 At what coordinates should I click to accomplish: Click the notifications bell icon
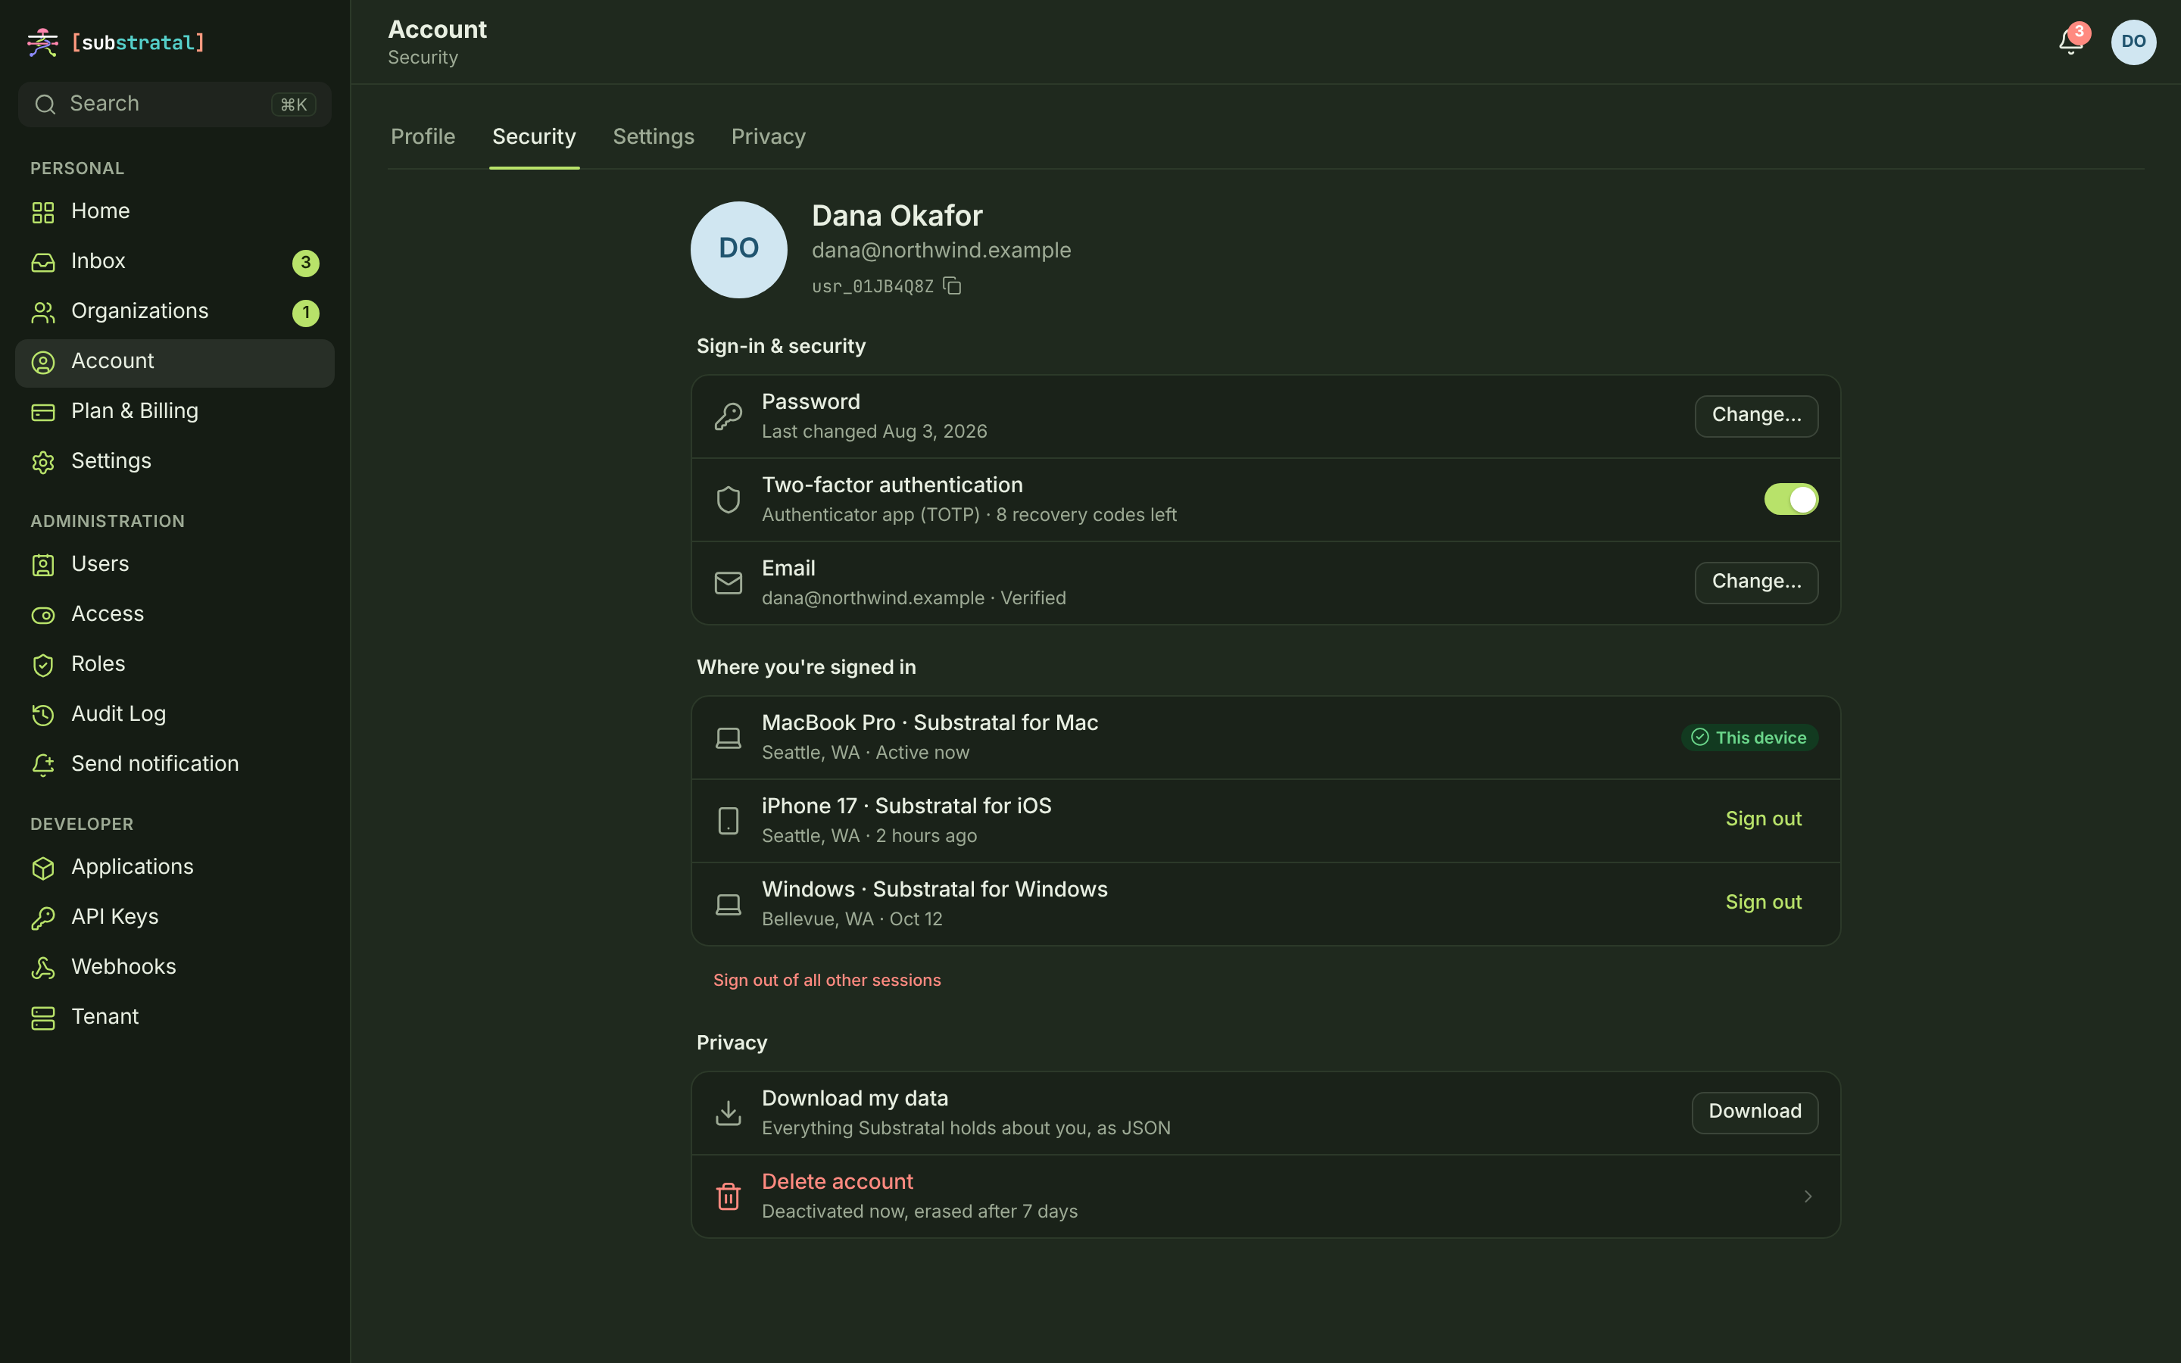pos(2070,42)
